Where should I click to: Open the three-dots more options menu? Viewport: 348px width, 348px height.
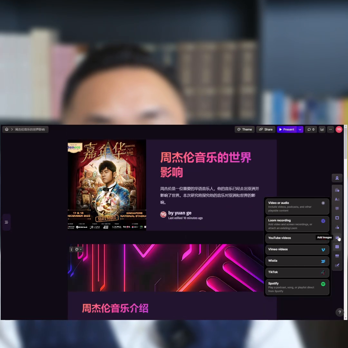331,130
